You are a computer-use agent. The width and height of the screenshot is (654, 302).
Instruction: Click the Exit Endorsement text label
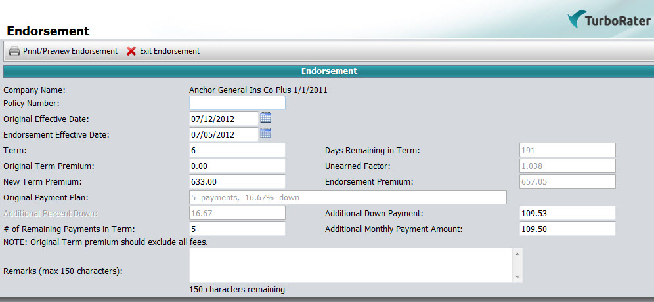pos(169,51)
